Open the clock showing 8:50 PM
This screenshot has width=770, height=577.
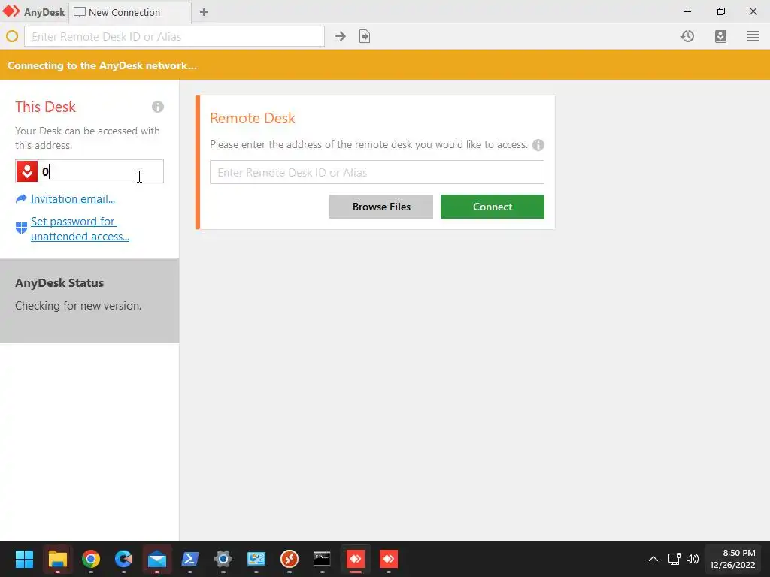(732, 559)
